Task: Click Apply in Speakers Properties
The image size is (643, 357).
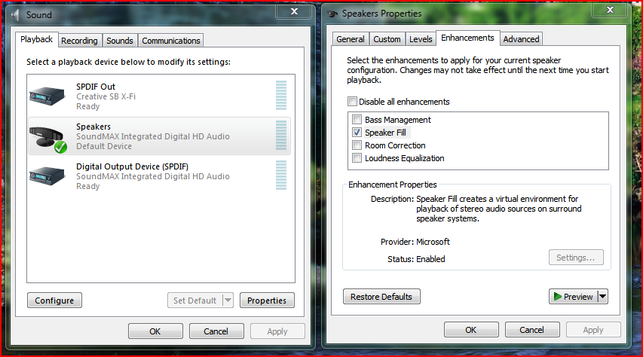Action: (593, 330)
